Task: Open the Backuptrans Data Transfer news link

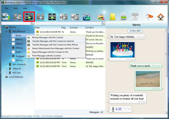Action: [x=32, y=116]
